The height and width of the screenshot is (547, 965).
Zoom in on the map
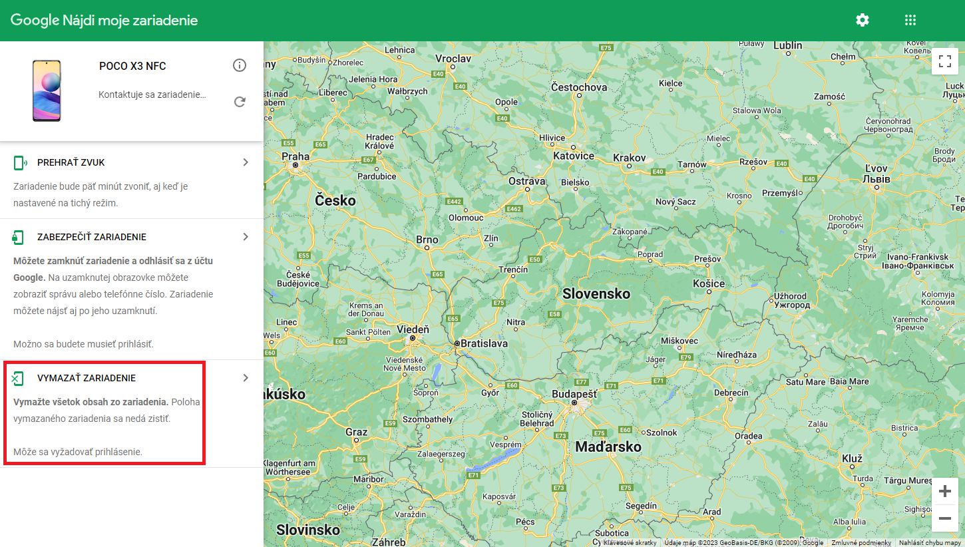945,492
